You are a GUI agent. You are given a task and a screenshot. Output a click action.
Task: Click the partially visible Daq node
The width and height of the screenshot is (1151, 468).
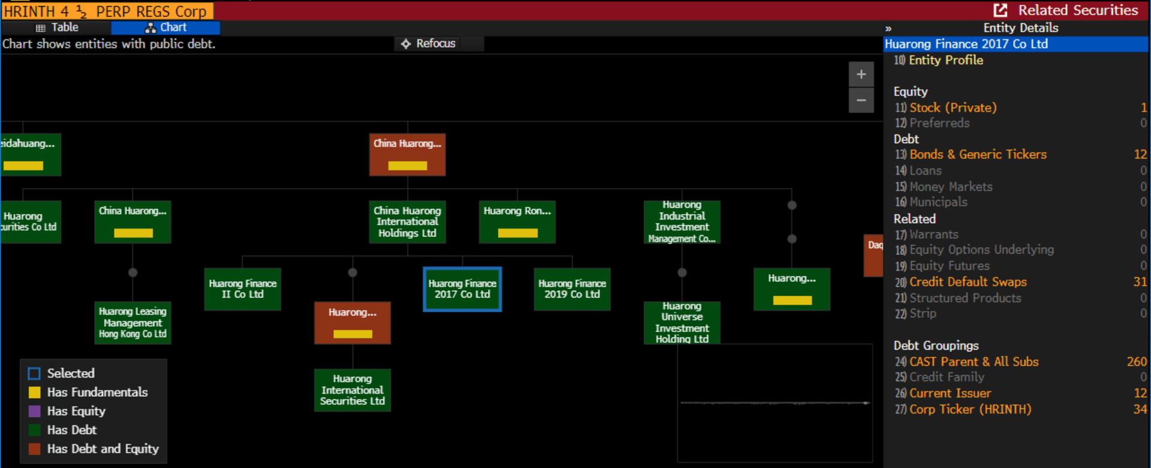(x=873, y=256)
